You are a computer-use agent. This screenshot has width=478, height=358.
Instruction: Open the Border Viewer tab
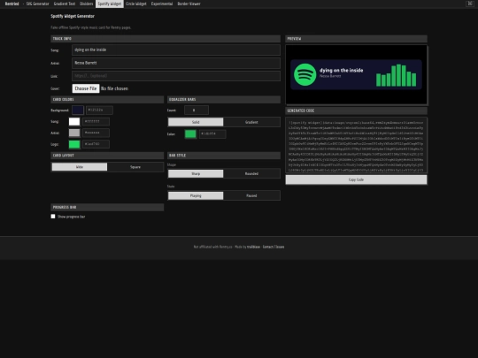coord(189,4)
